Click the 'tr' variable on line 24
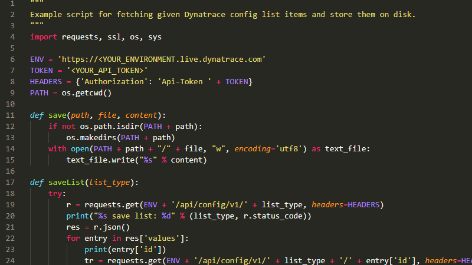Viewport: 472px width, 265px height. [x=89, y=261]
